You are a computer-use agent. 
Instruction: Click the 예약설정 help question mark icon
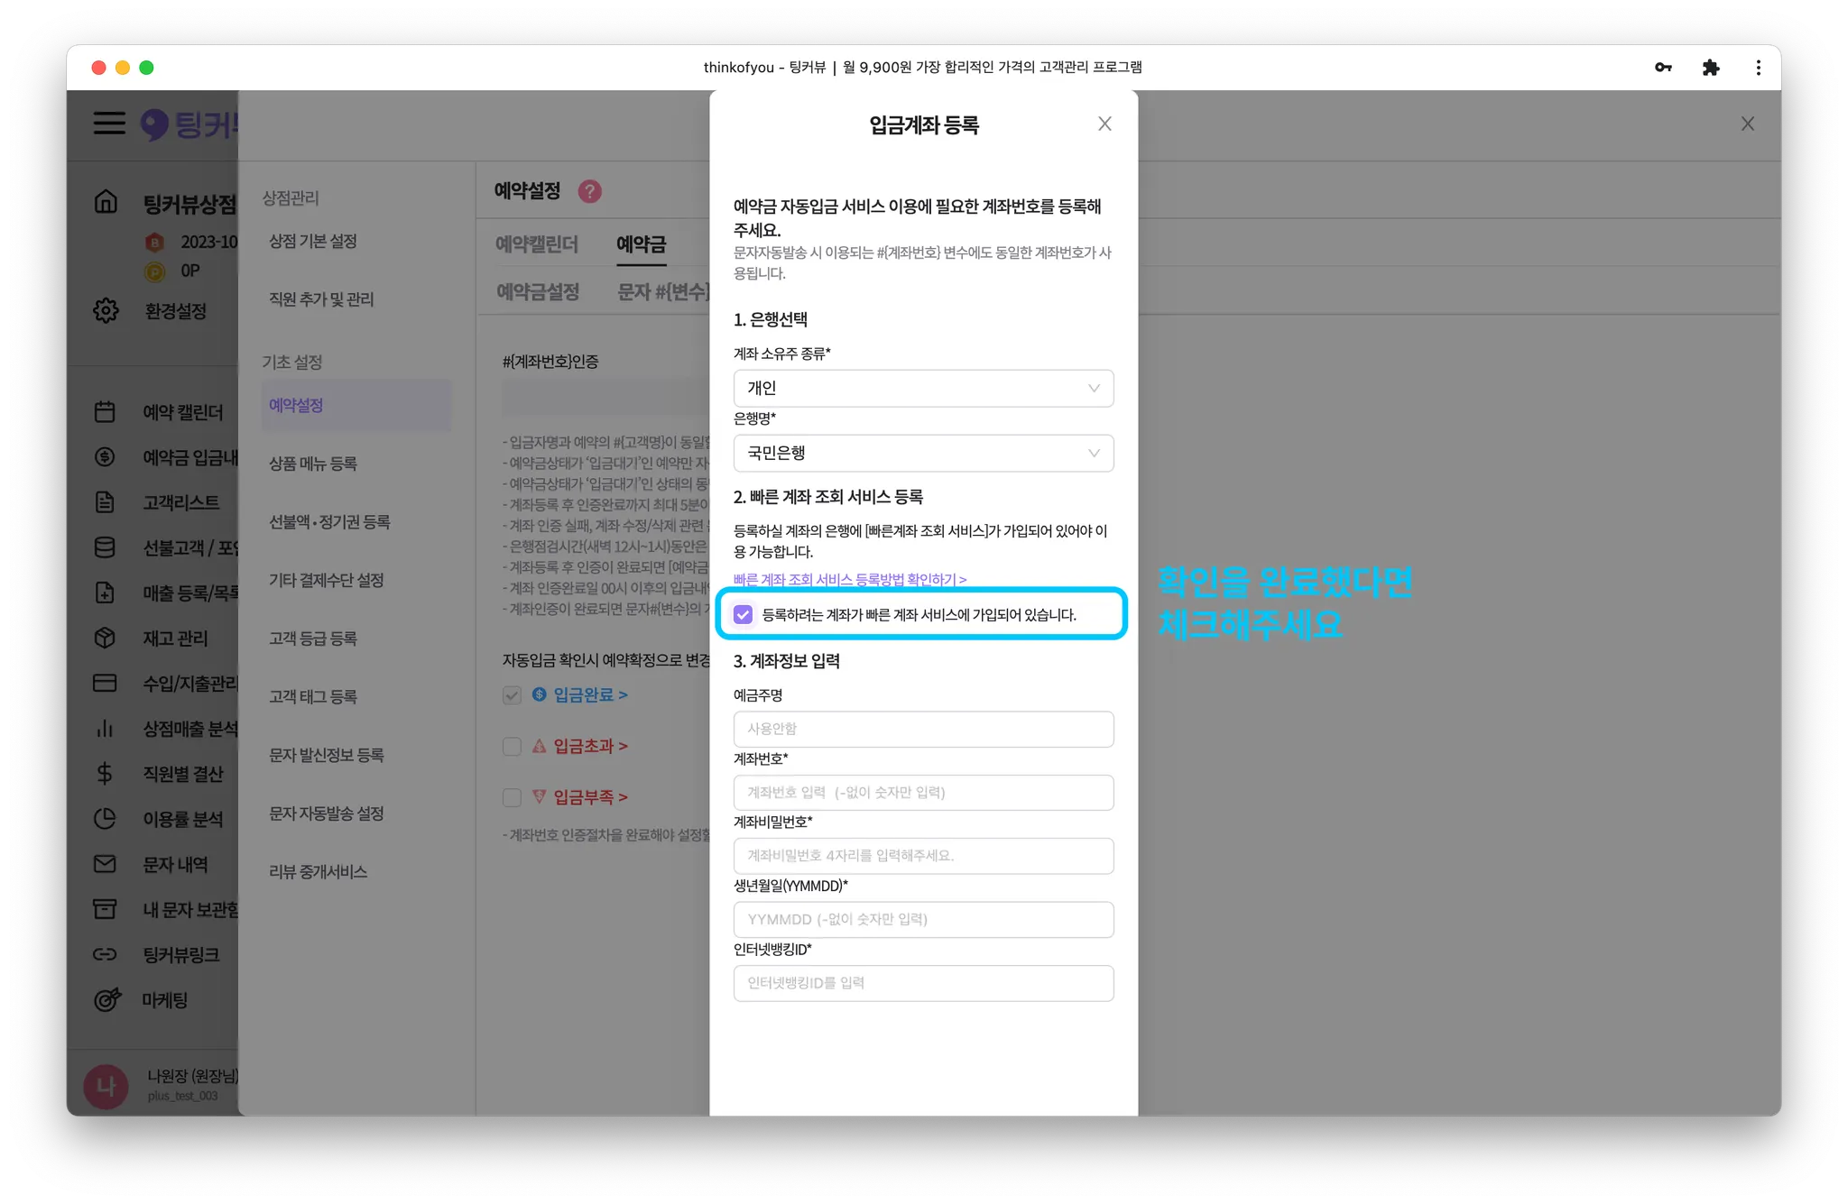pyautogui.click(x=589, y=191)
